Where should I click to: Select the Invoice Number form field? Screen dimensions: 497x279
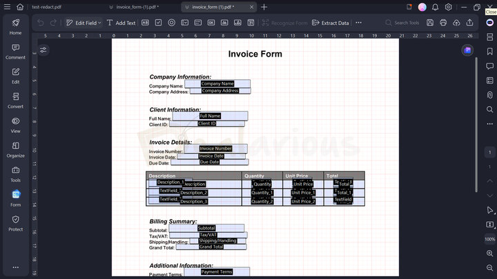click(x=215, y=148)
